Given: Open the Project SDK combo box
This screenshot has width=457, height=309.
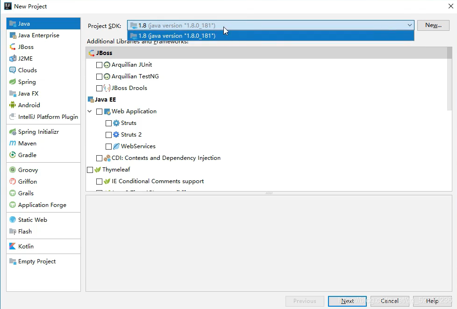Looking at the screenshot, I should pos(271,25).
